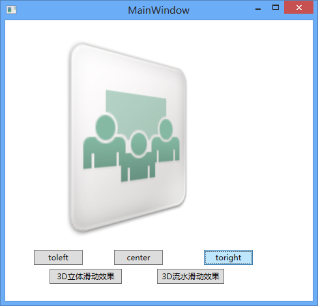Start the 3D流水滑动效果 animation

(190, 276)
